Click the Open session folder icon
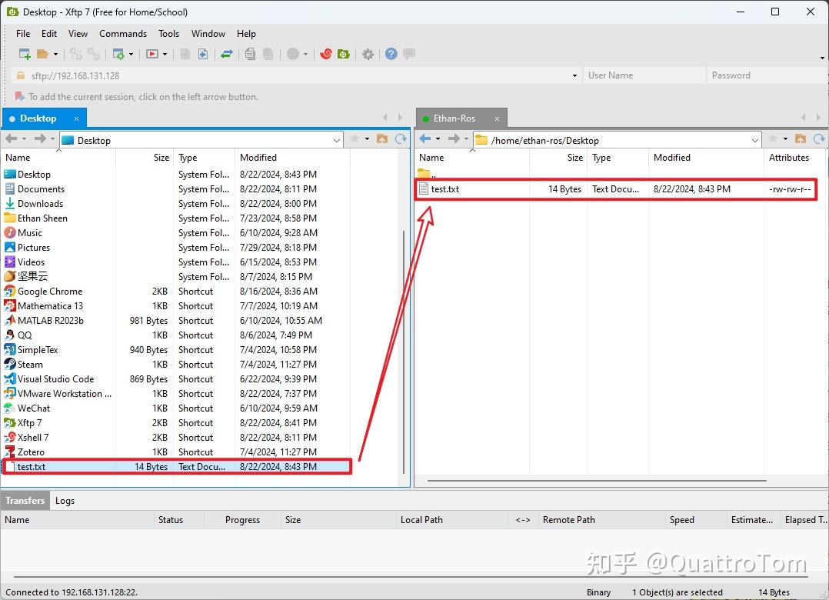The height and width of the screenshot is (600, 829). (43, 54)
